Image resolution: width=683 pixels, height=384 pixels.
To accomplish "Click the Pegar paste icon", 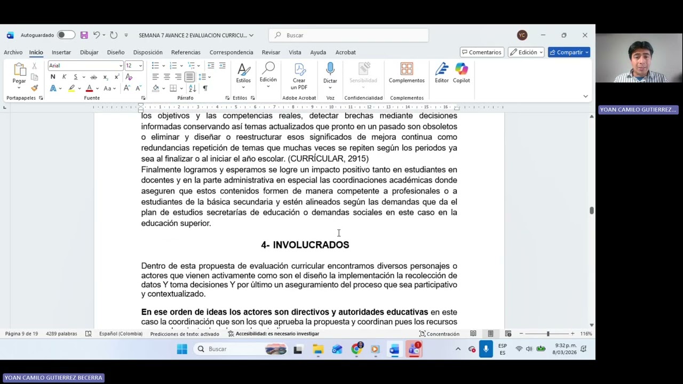I will (x=19, y=70).
